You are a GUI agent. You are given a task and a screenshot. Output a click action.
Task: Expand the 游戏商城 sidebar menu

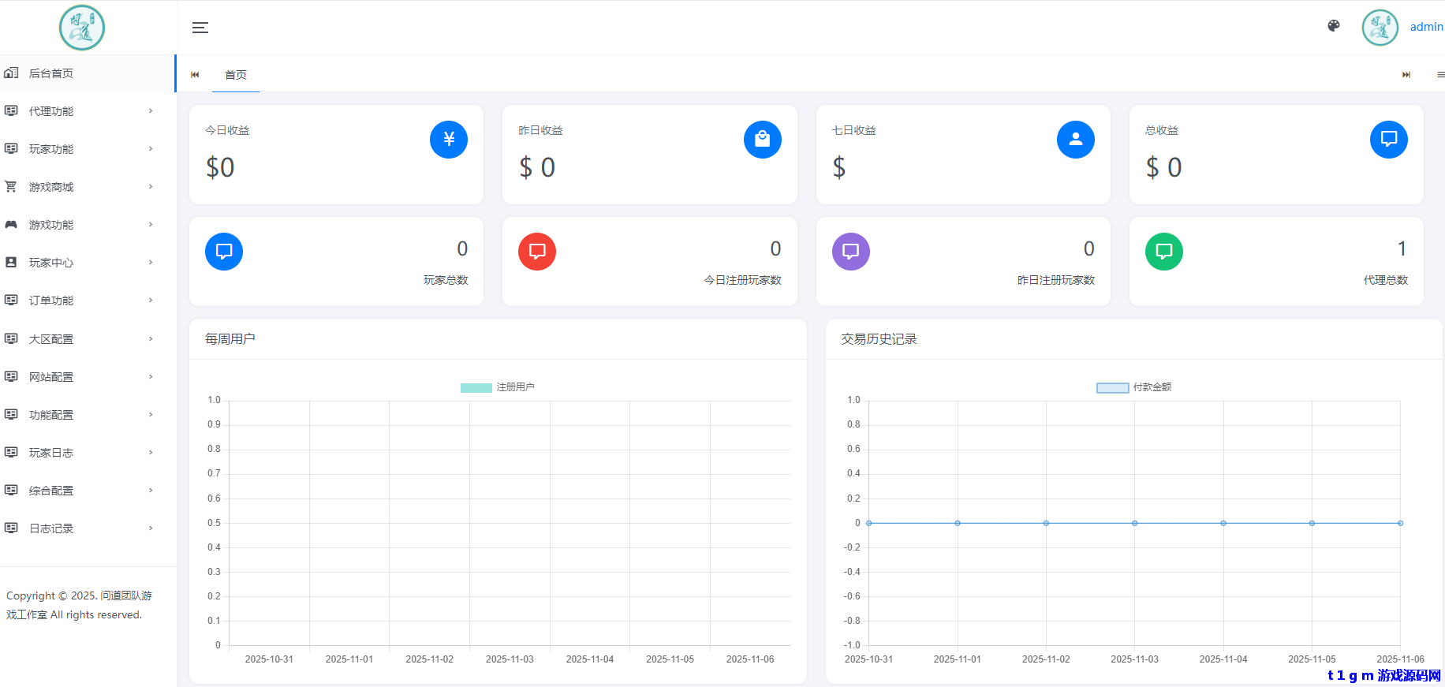click(x=79, y=187)
